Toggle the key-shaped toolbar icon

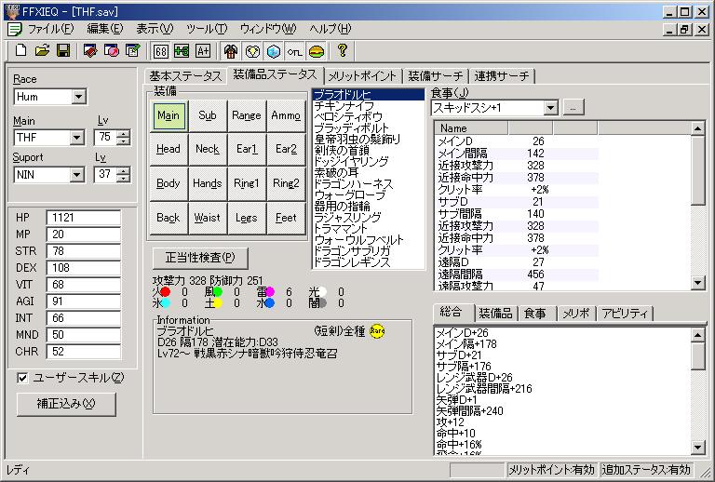(294, 50)
